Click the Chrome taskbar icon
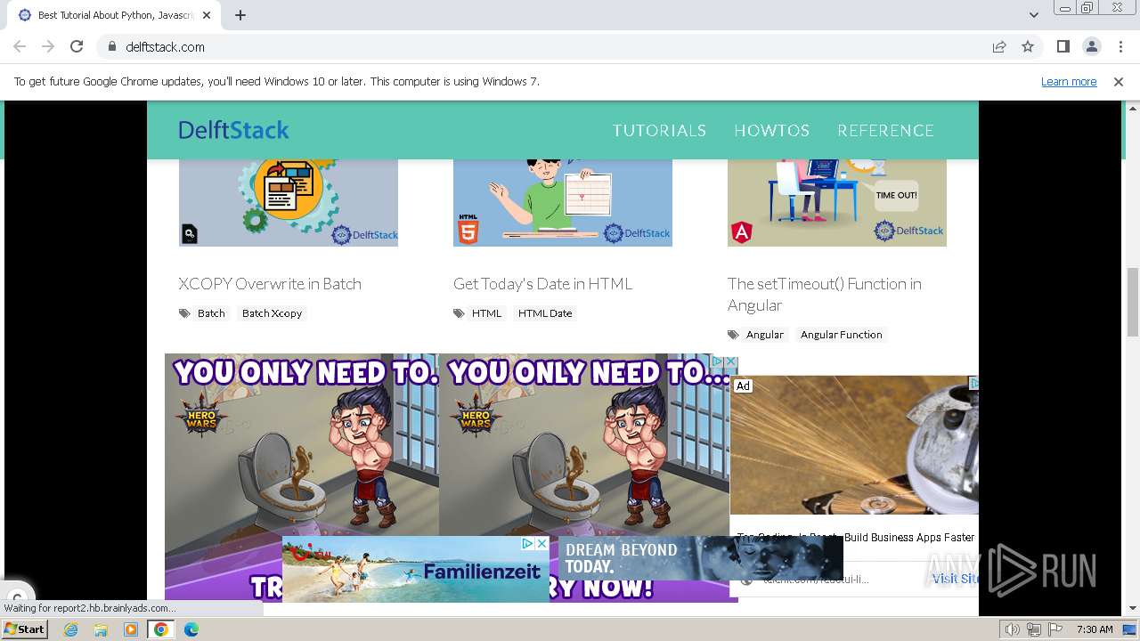Screen dimensions: 1140x641 [x=161, y=629]
